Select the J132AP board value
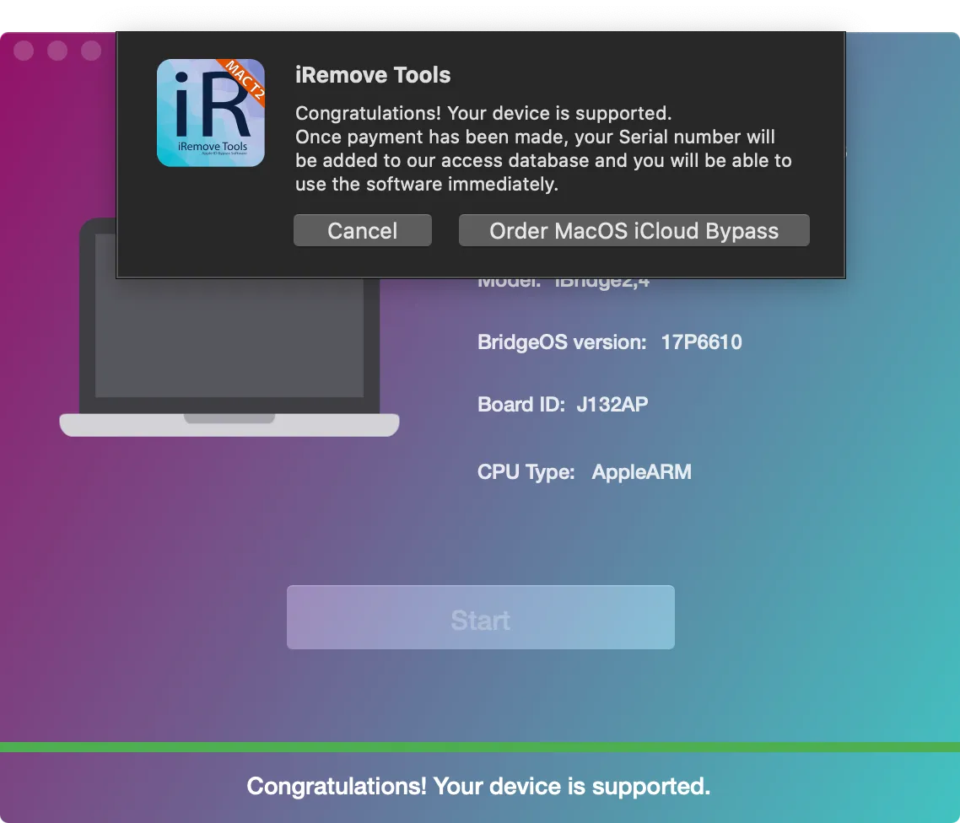This screenshot has width=960, height=823. (x=612, y=405)
